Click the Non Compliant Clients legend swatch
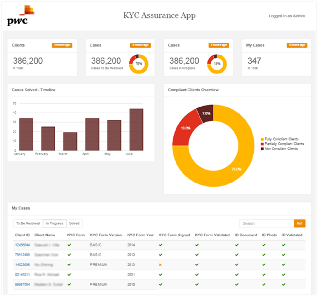 point(262,149)
